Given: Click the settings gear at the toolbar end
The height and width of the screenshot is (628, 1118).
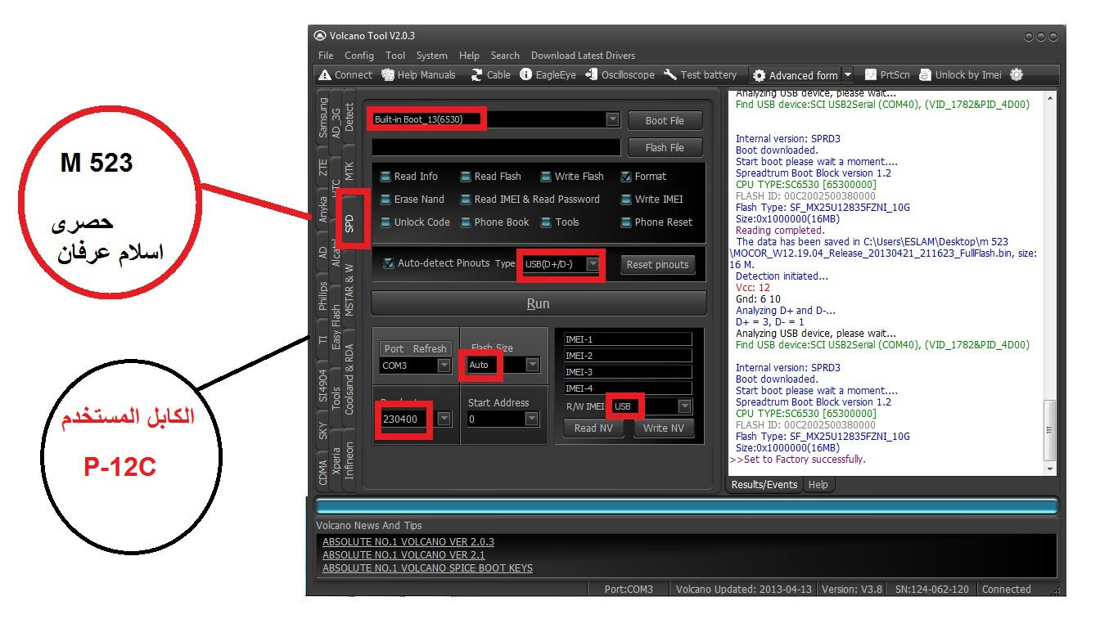Looking at the screenshot, I should tap(1017, 74).
